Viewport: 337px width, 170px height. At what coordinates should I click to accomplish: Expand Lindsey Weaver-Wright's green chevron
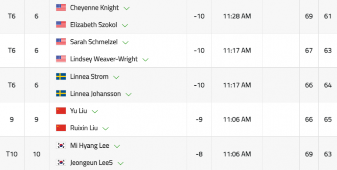145,60
